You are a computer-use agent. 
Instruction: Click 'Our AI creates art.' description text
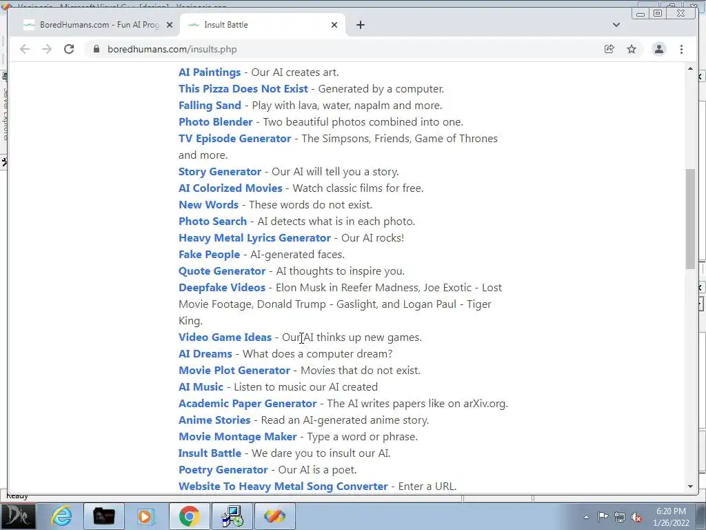[295, 72]
